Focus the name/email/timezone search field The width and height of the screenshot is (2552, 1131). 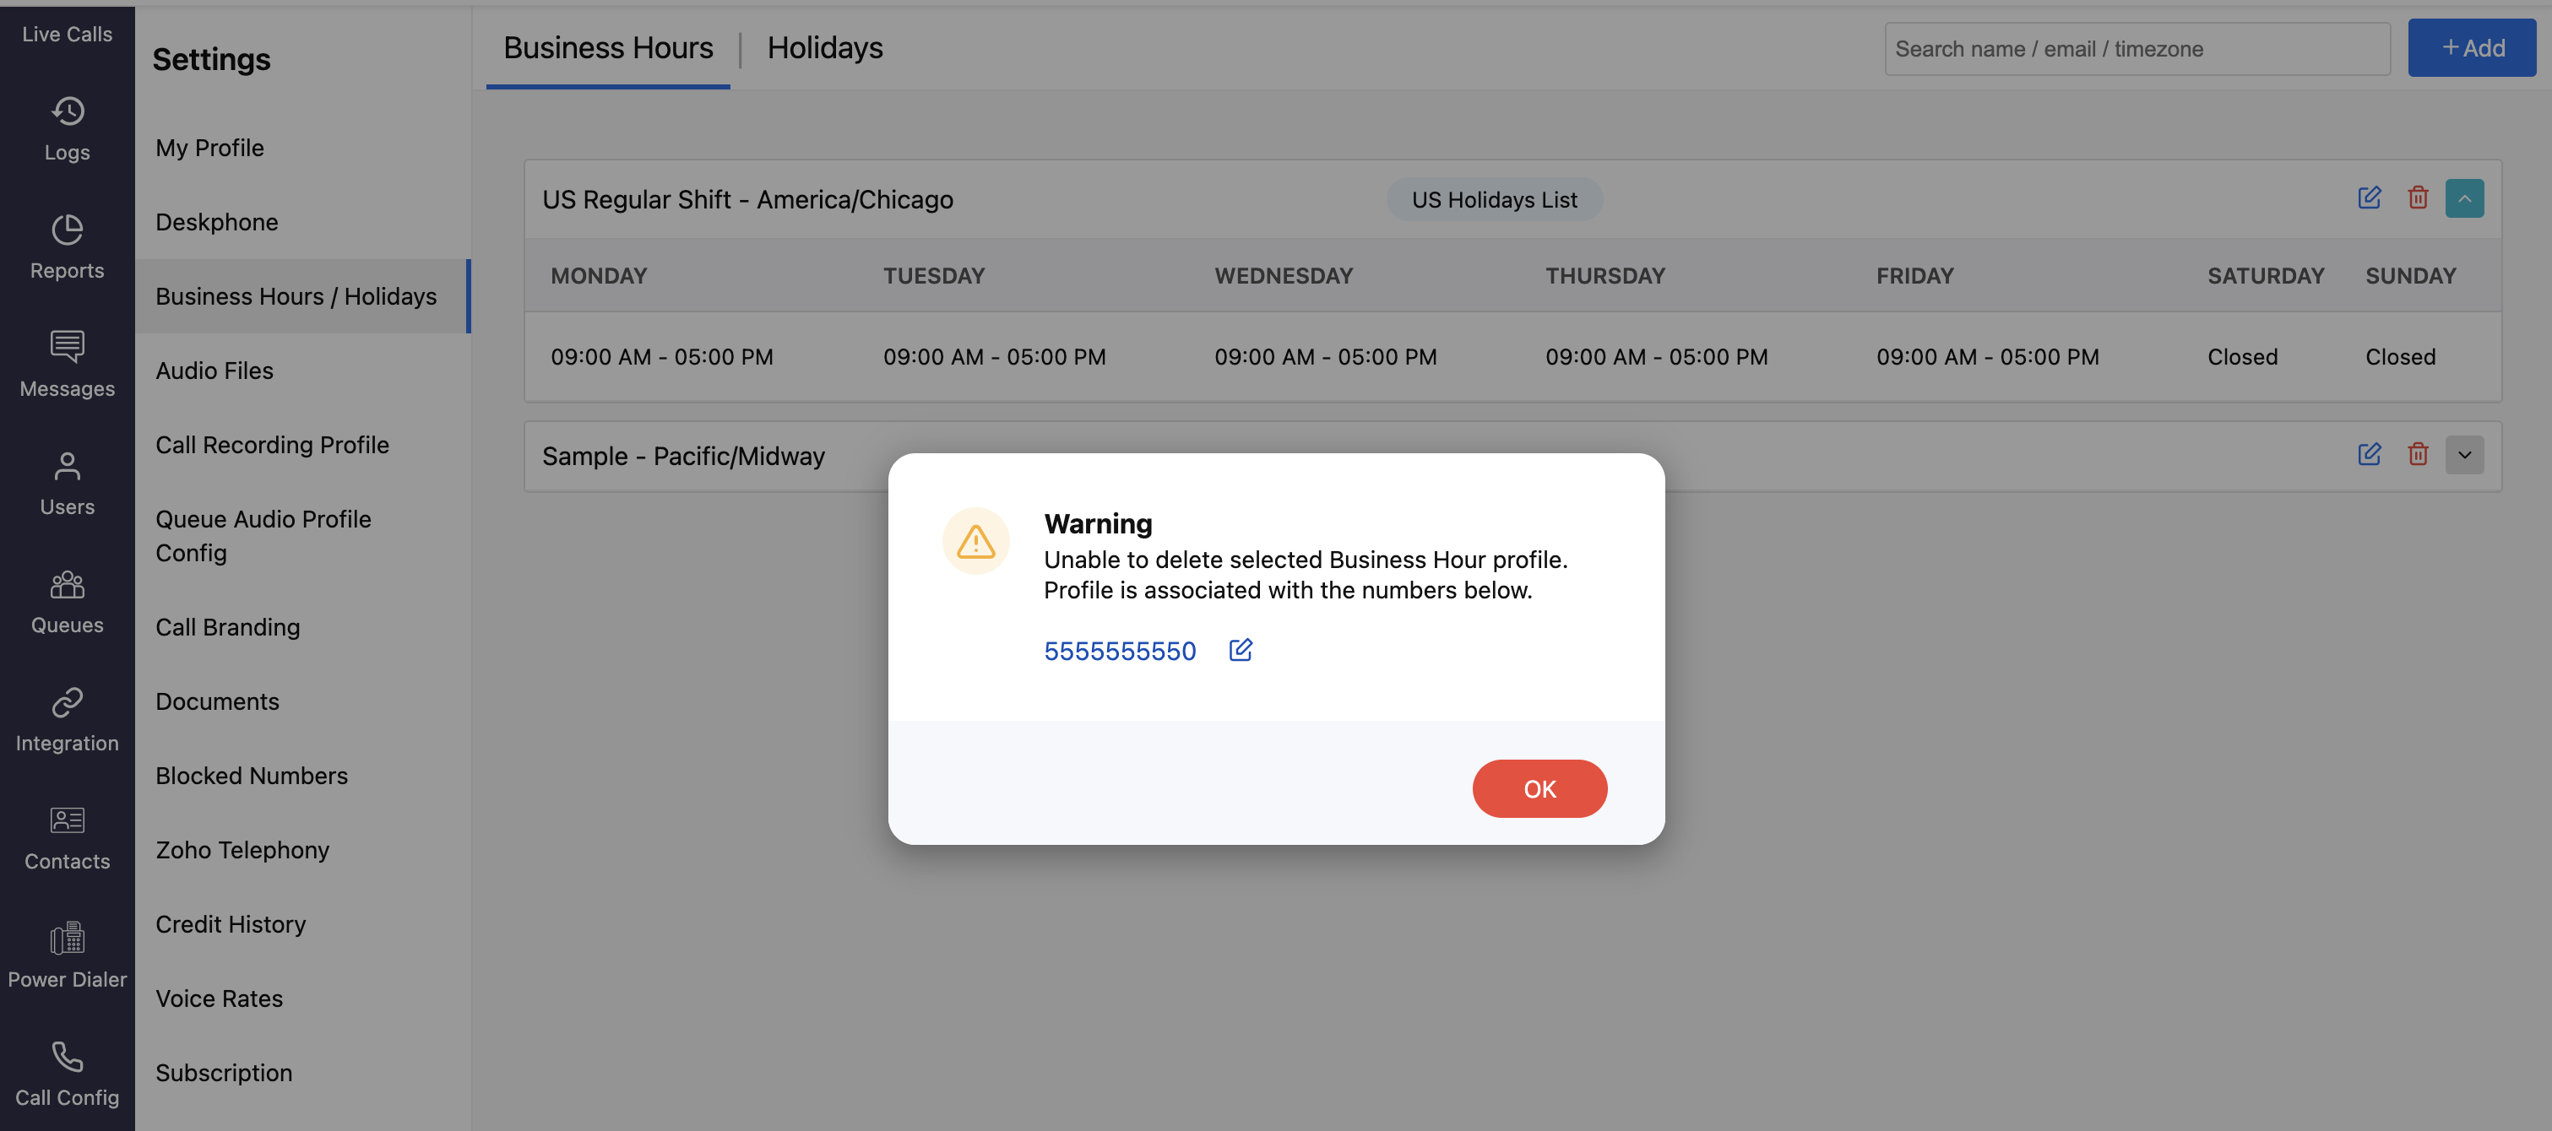tap(2136, 48)
